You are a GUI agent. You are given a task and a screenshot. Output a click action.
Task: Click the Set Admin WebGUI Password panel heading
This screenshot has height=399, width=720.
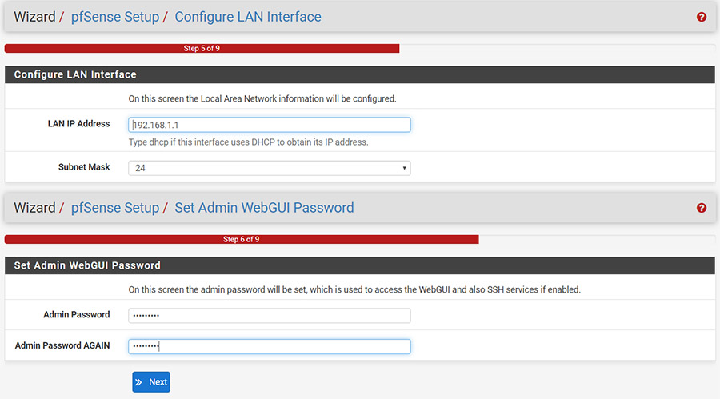point(359,265)
